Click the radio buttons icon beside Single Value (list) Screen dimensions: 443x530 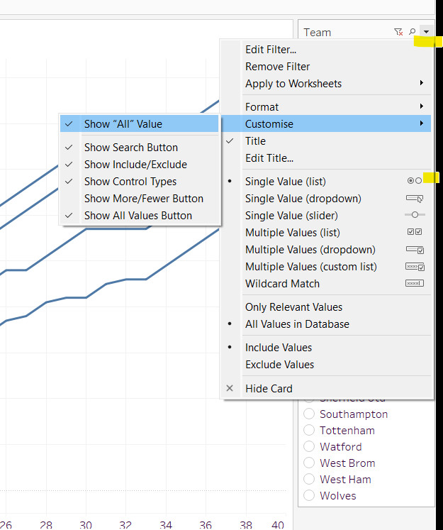(x=415, y=181)
